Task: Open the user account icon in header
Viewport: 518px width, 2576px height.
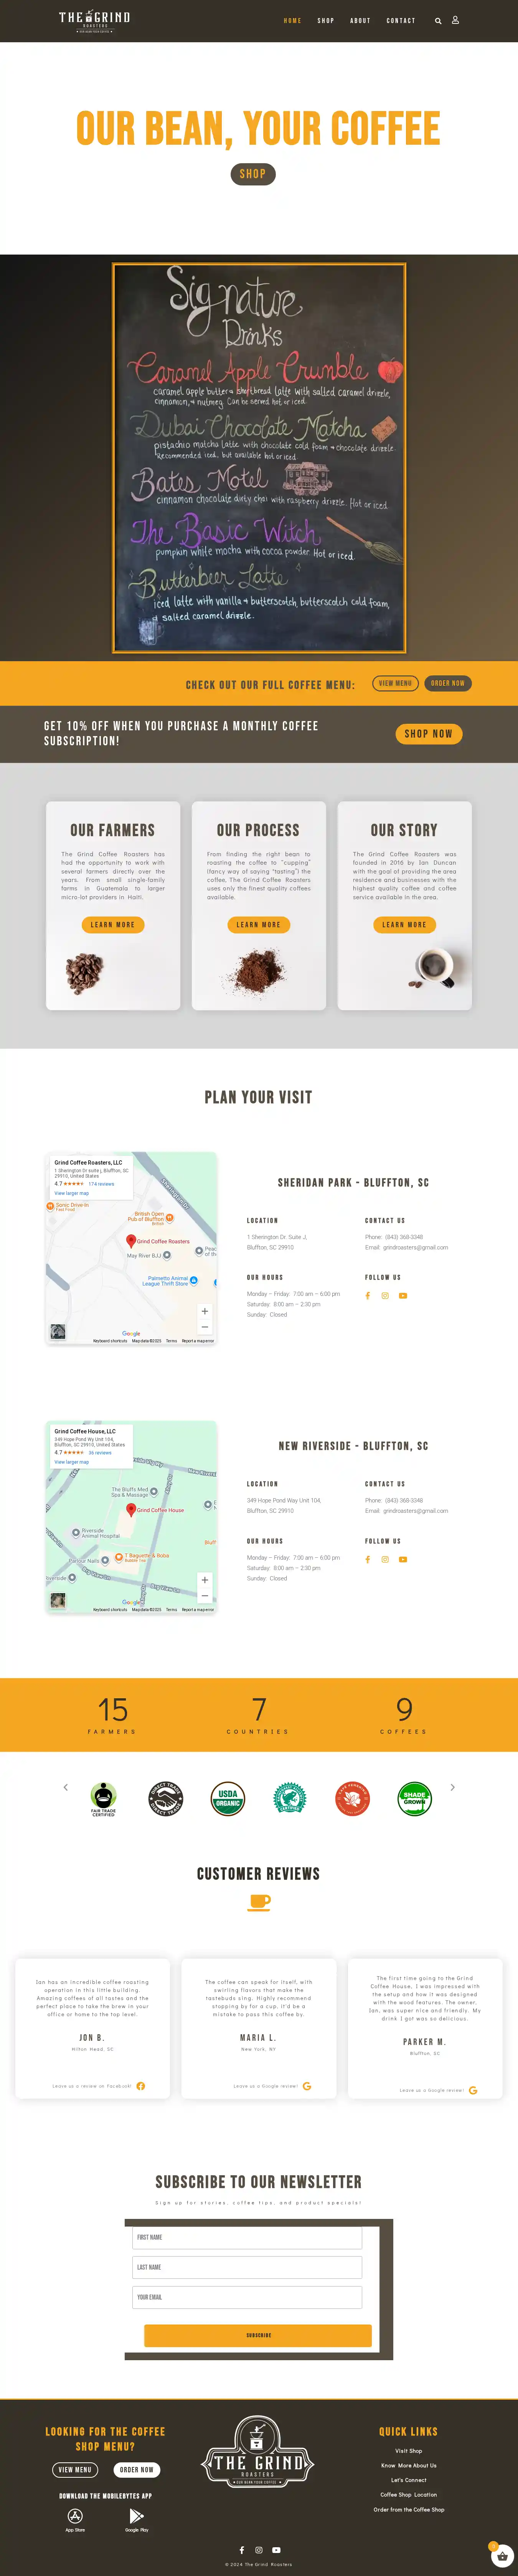Action: [x=455, y=20]
